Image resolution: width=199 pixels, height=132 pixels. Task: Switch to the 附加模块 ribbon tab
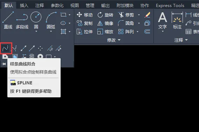[x=125, y=6]
